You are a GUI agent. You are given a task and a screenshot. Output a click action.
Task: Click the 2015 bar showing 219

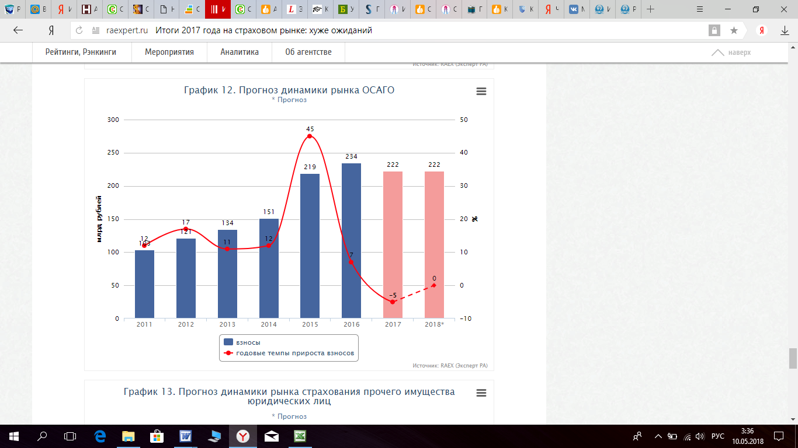point(310,246)
